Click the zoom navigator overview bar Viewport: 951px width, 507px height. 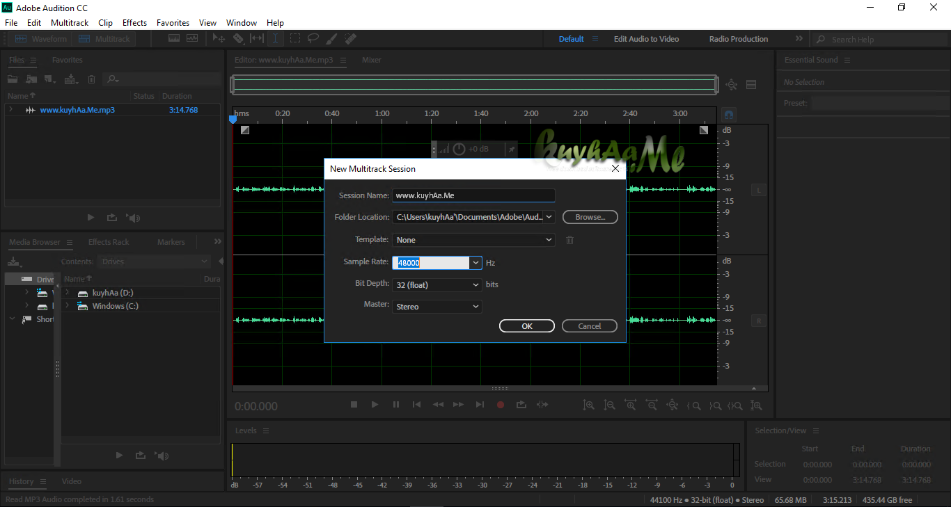point(473,85)
